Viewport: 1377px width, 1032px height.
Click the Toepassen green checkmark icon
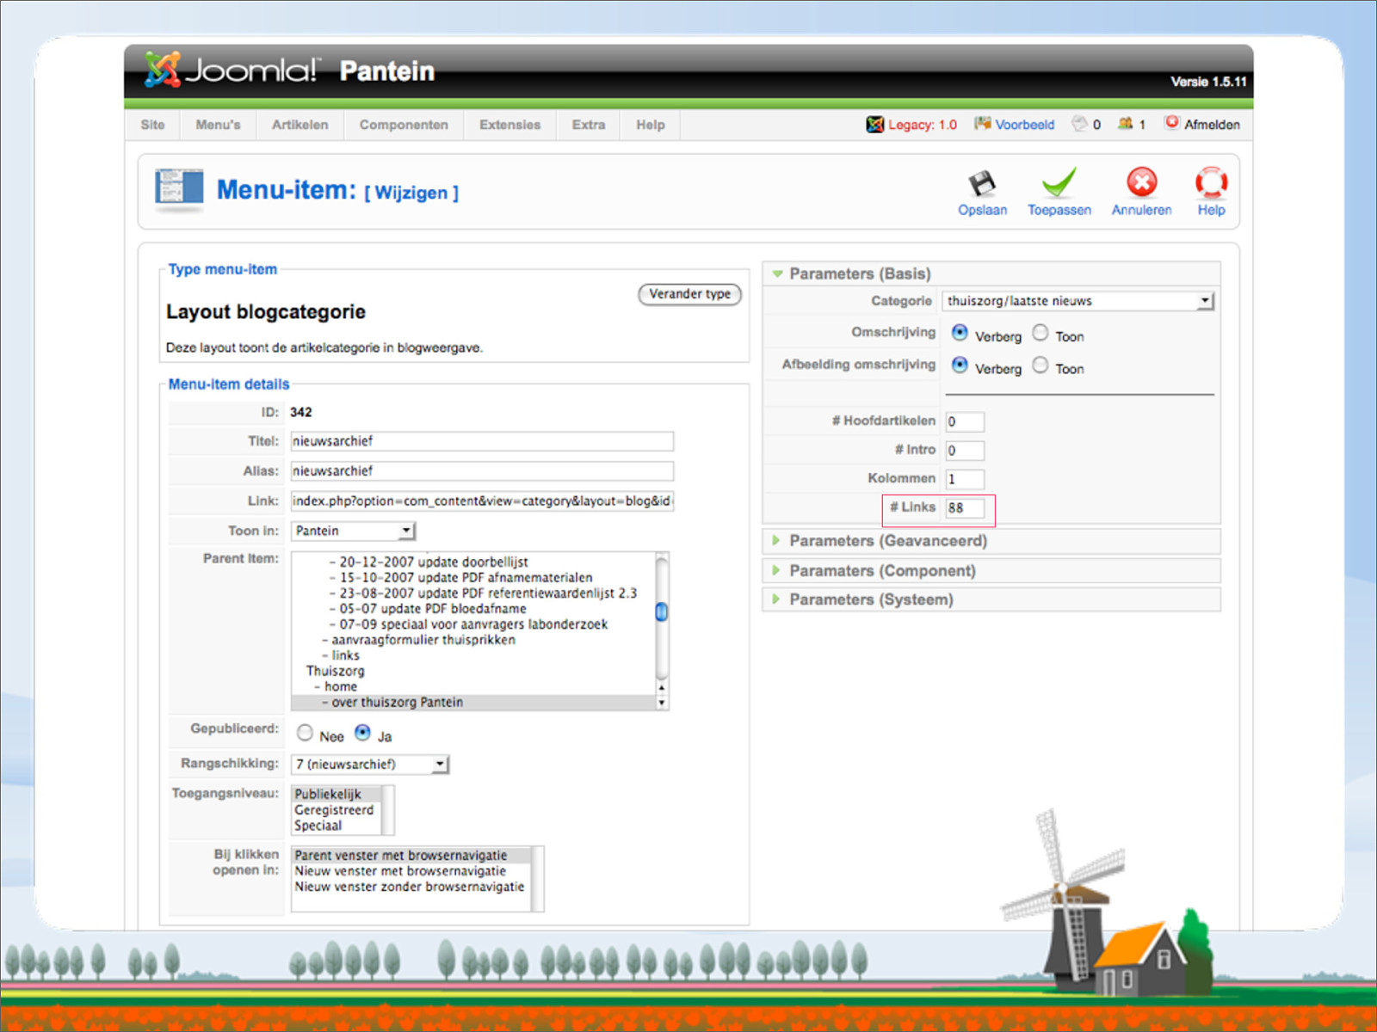[x=1059, y=182]
